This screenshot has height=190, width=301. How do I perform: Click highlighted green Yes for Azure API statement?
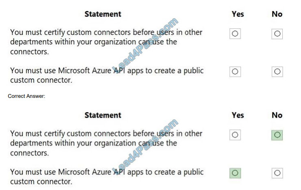(x=235, y=173)
